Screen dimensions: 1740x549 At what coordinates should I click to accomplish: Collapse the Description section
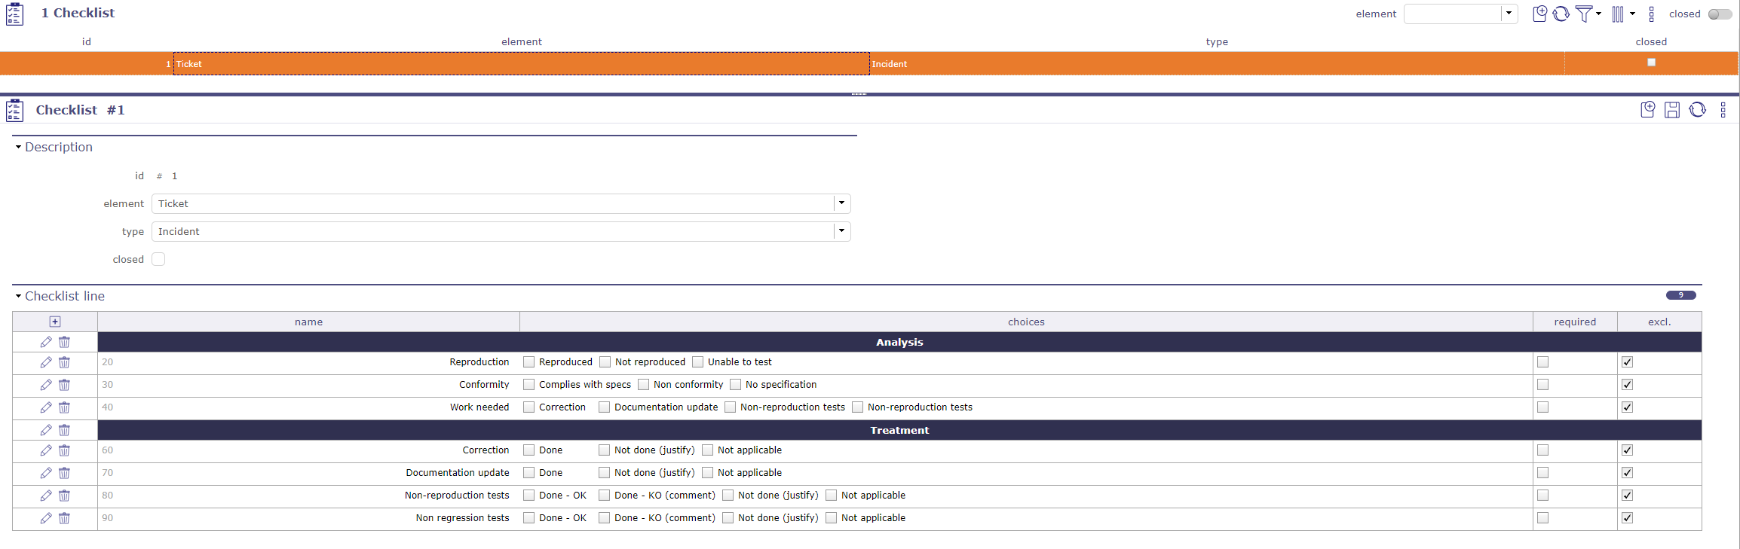point(18,147)
